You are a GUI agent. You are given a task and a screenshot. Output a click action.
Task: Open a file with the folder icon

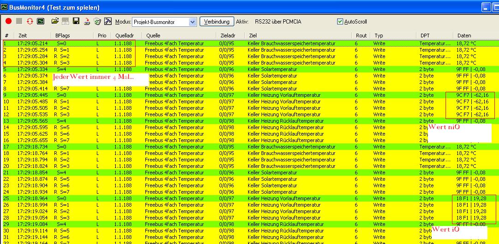pos(55,21)
